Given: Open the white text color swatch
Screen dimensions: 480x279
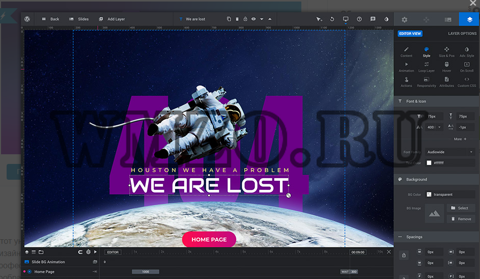Looking at the screenshot, I should pos(429,163).
